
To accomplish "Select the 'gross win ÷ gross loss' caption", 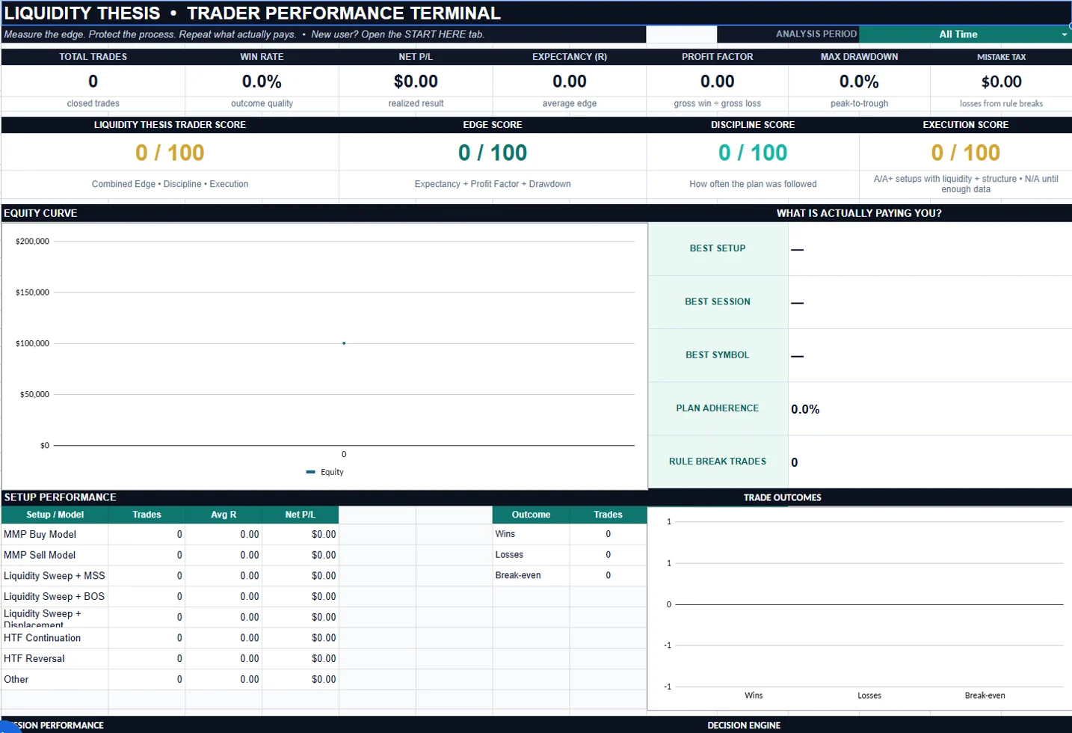I will [x=718, y=104].
